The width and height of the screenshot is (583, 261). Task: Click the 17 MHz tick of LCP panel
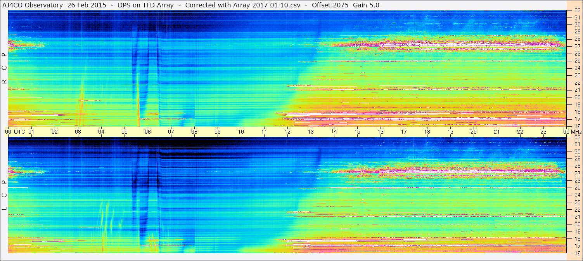577,246
